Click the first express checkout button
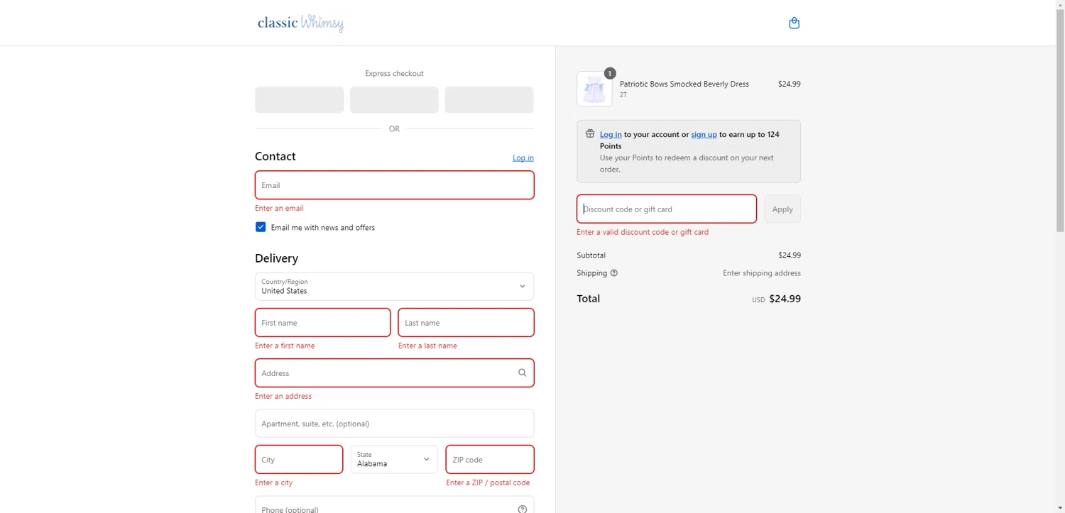The image size is (1065, 513). (300, 100)
